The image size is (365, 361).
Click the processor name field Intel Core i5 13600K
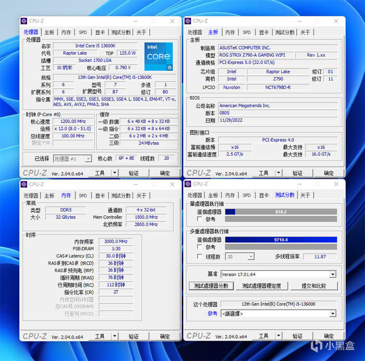[x=95, y=46]
